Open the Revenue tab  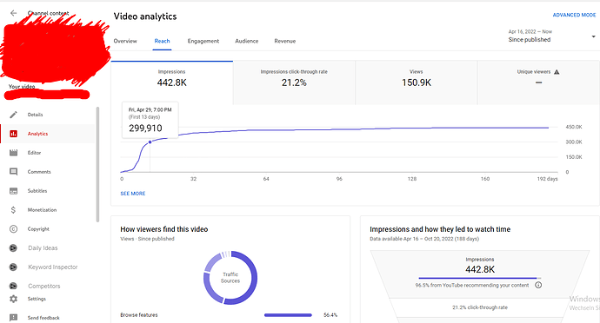[x=284, y=41]
